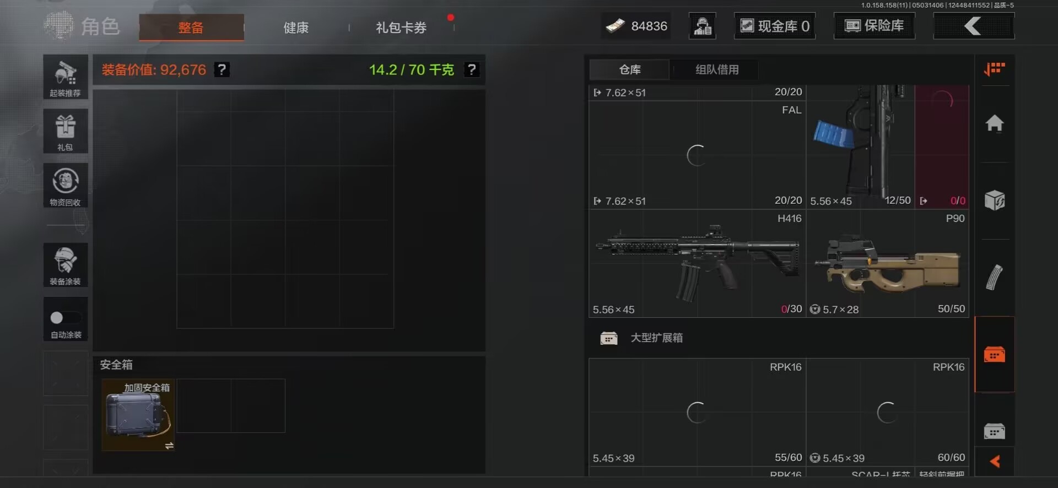Open the 现金库 cash vault button
The width and height of the screenshot is (1058, 488).
coord(775,26)
